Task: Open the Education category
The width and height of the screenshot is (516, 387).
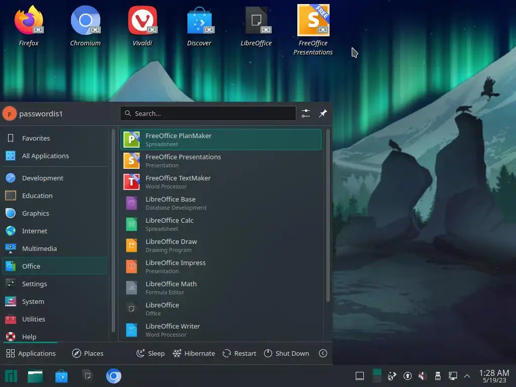Action: click(54, 196)
